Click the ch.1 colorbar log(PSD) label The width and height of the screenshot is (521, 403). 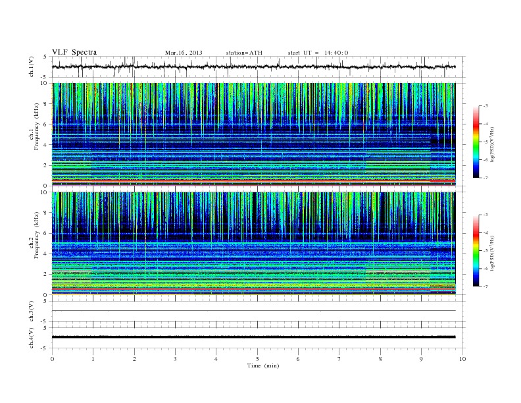coord(492,144)
